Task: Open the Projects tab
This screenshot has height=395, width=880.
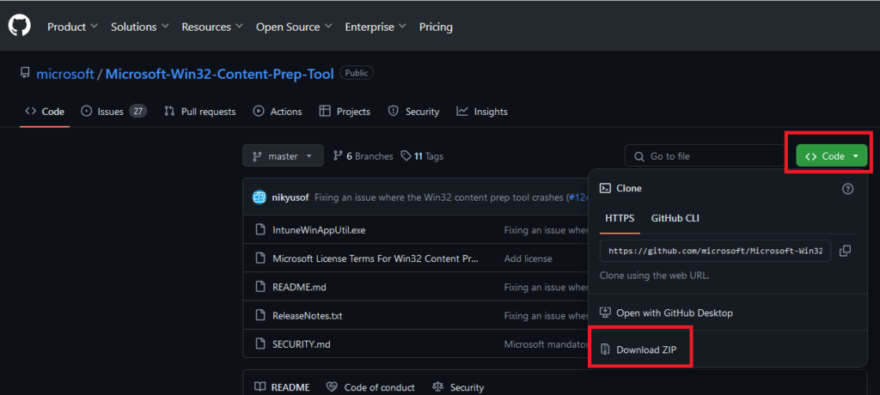Action: coord(345,112)
